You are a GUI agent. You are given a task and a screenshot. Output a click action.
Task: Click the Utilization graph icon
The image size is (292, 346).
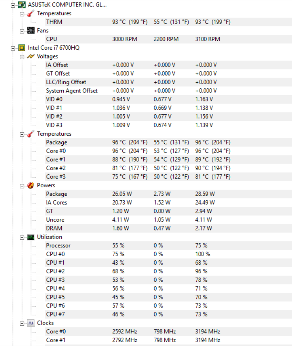click(31, 237)
